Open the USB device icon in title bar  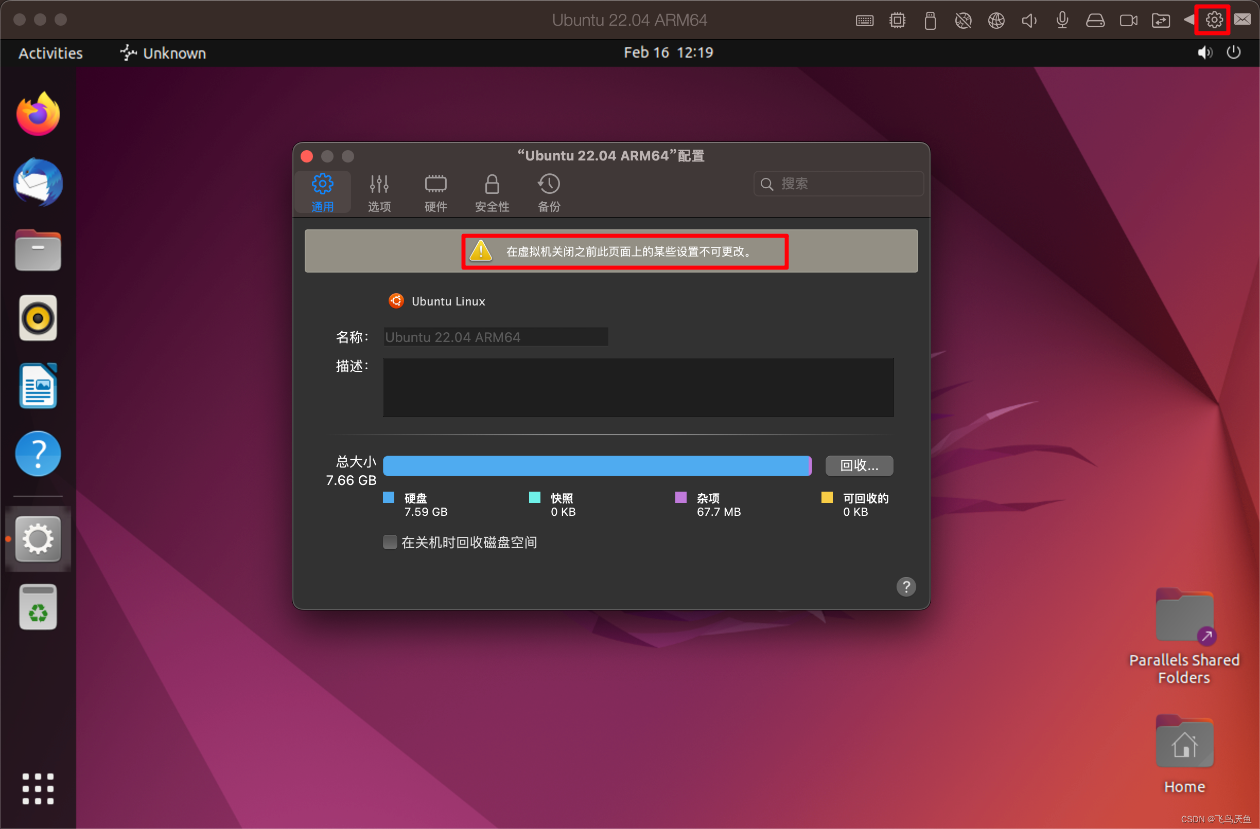point(930,21)
